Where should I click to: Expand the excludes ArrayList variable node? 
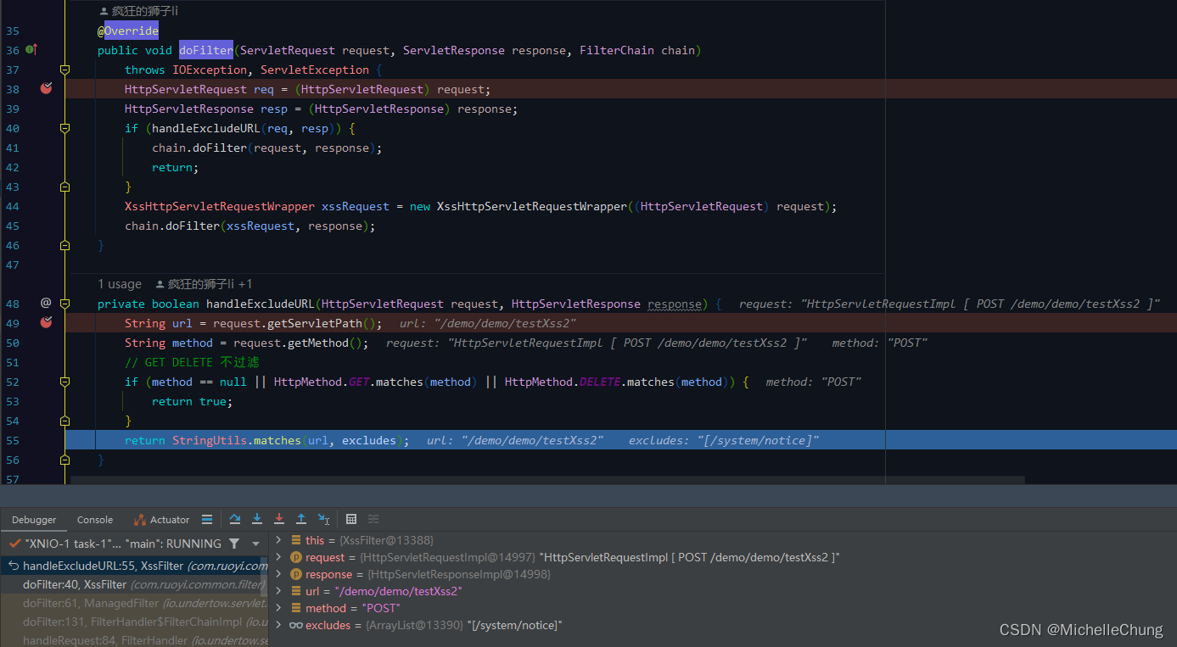(279, 625)
